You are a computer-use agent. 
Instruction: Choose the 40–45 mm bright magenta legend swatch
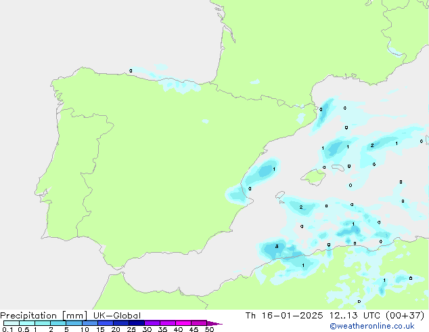[x=183, y=323]
